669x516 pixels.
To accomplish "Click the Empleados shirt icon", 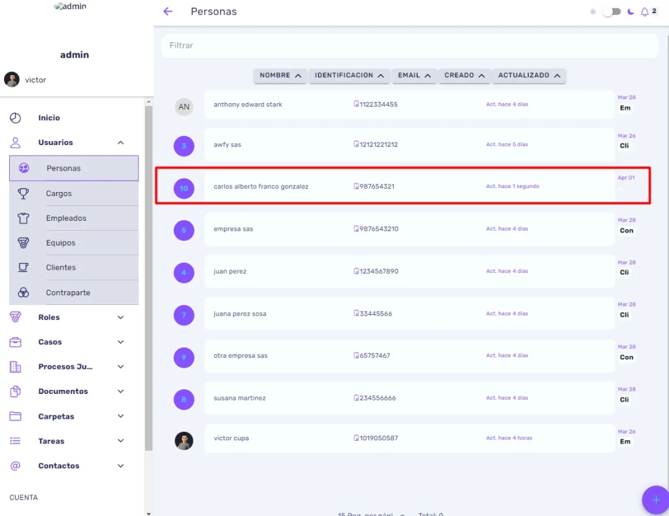I will 24,218.
